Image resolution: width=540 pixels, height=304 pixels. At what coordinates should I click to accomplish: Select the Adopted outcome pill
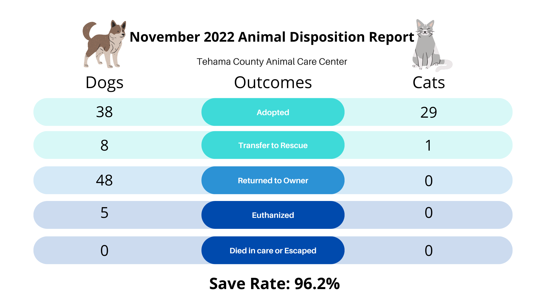click(273, 112)
